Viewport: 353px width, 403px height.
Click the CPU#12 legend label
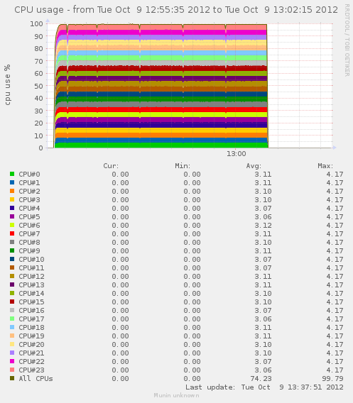31,276
